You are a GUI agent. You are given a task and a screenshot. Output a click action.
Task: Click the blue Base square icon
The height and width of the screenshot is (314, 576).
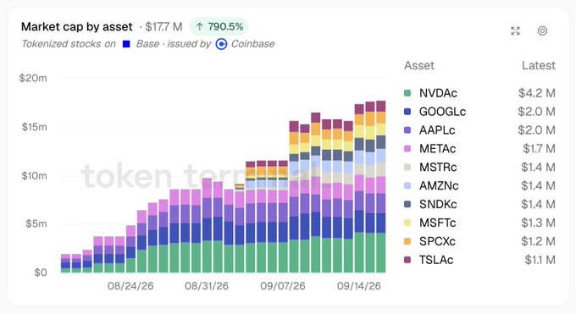(x=126, y=44)
